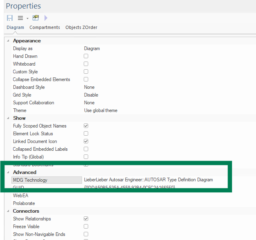Image resolution: width=256 pixels, height=240 pixels.
Task: Disable the Linked Document Icon checkbox
Action: [86, 141]
